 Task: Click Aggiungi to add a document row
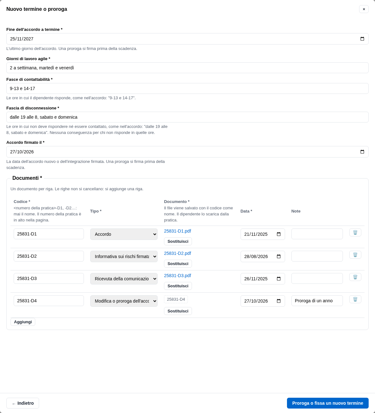point(23,322)
